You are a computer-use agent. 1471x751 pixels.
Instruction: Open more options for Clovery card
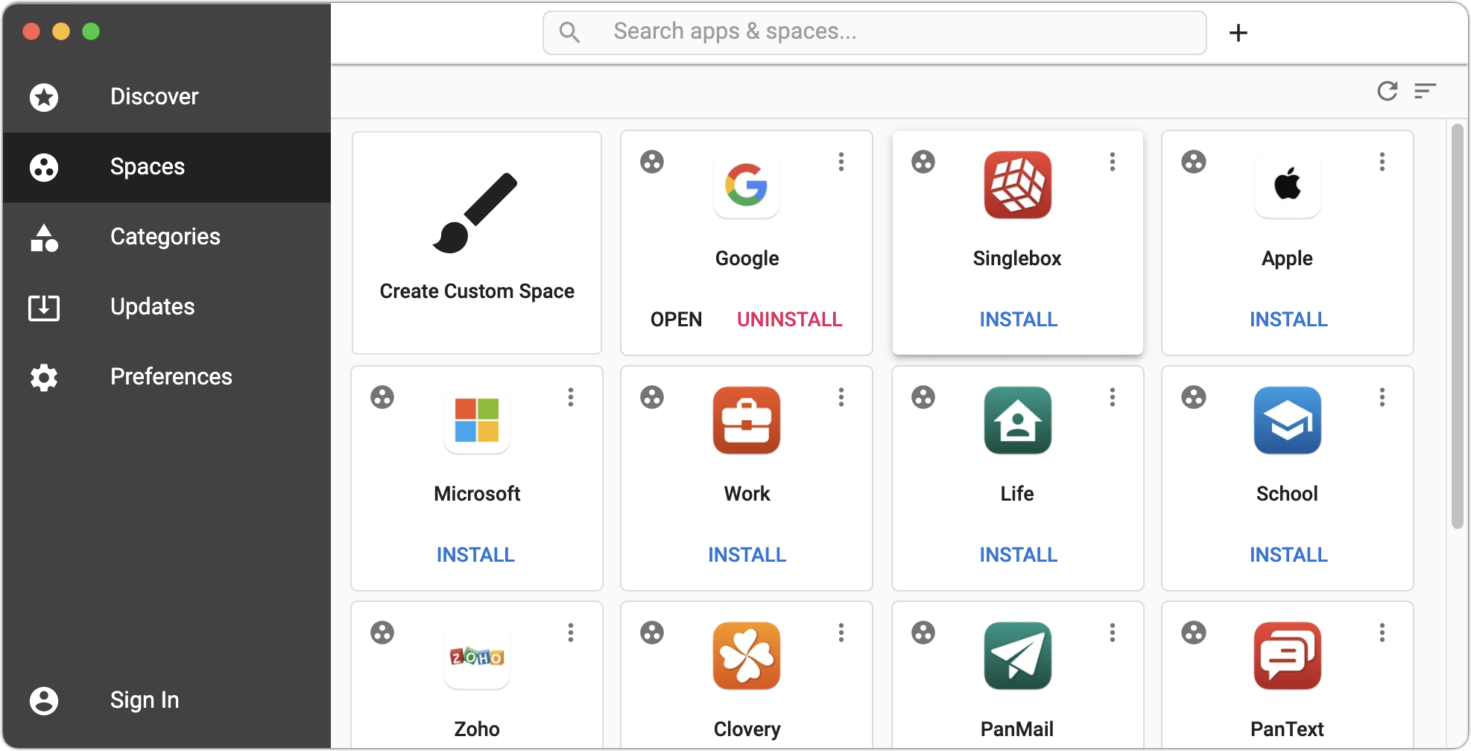click(x=841, y=633)
